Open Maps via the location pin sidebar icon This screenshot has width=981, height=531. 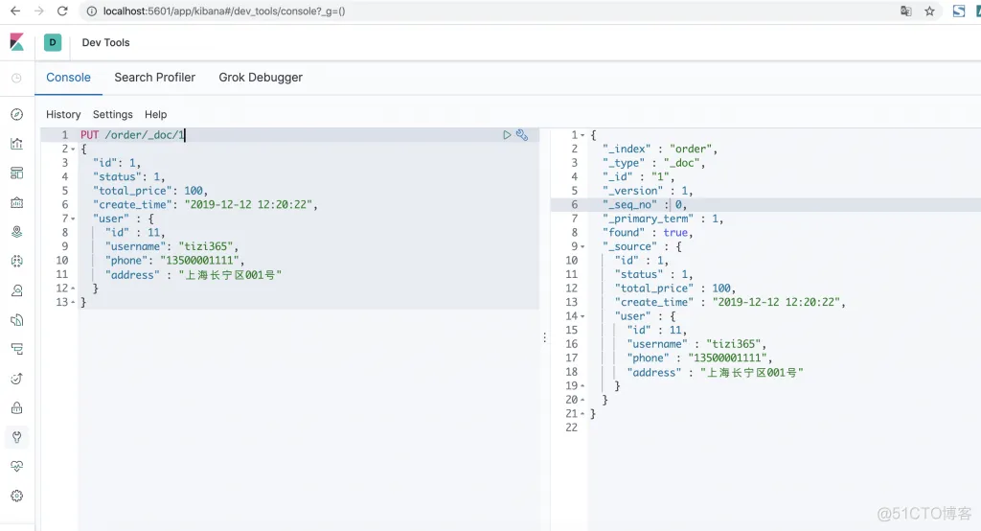pos(16,232)
